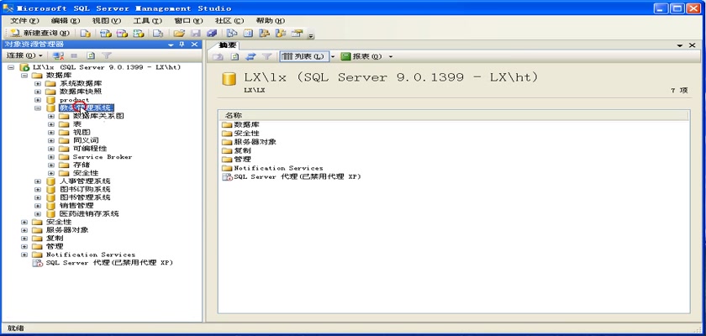The height and width of the screenshot is (336, 706).
Task: Open the 社区 menu
Action: pos(229,21)
